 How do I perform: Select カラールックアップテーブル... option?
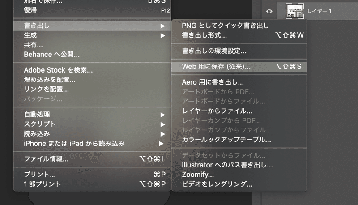(x=239, y=140)
